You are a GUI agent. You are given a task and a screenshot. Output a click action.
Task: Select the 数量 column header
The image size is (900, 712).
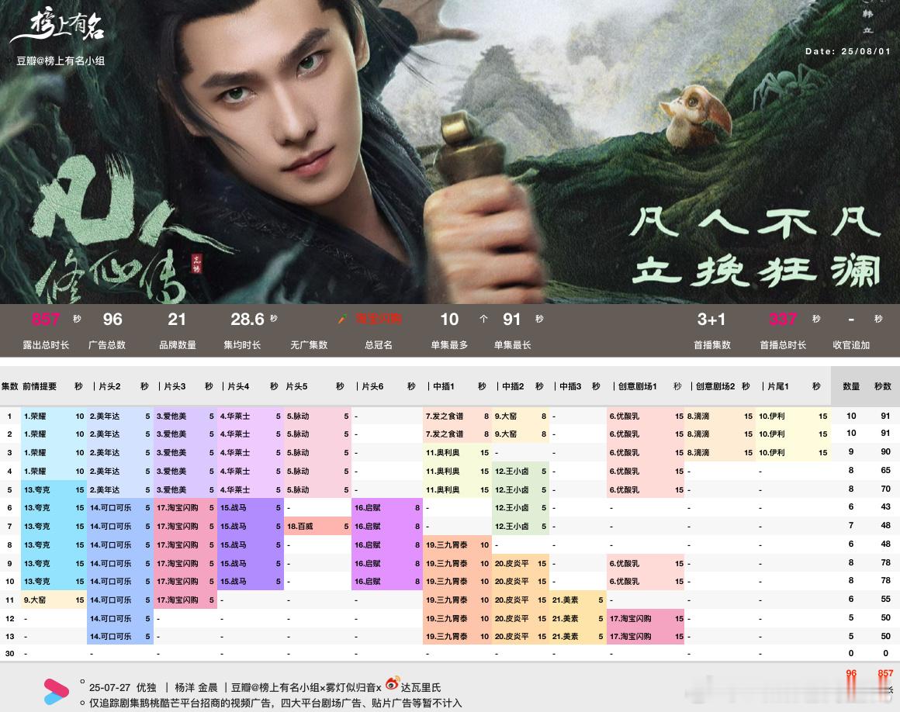coord(851,386)
